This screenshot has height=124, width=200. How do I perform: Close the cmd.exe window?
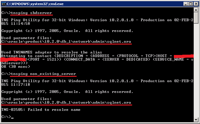pos(196,4)
